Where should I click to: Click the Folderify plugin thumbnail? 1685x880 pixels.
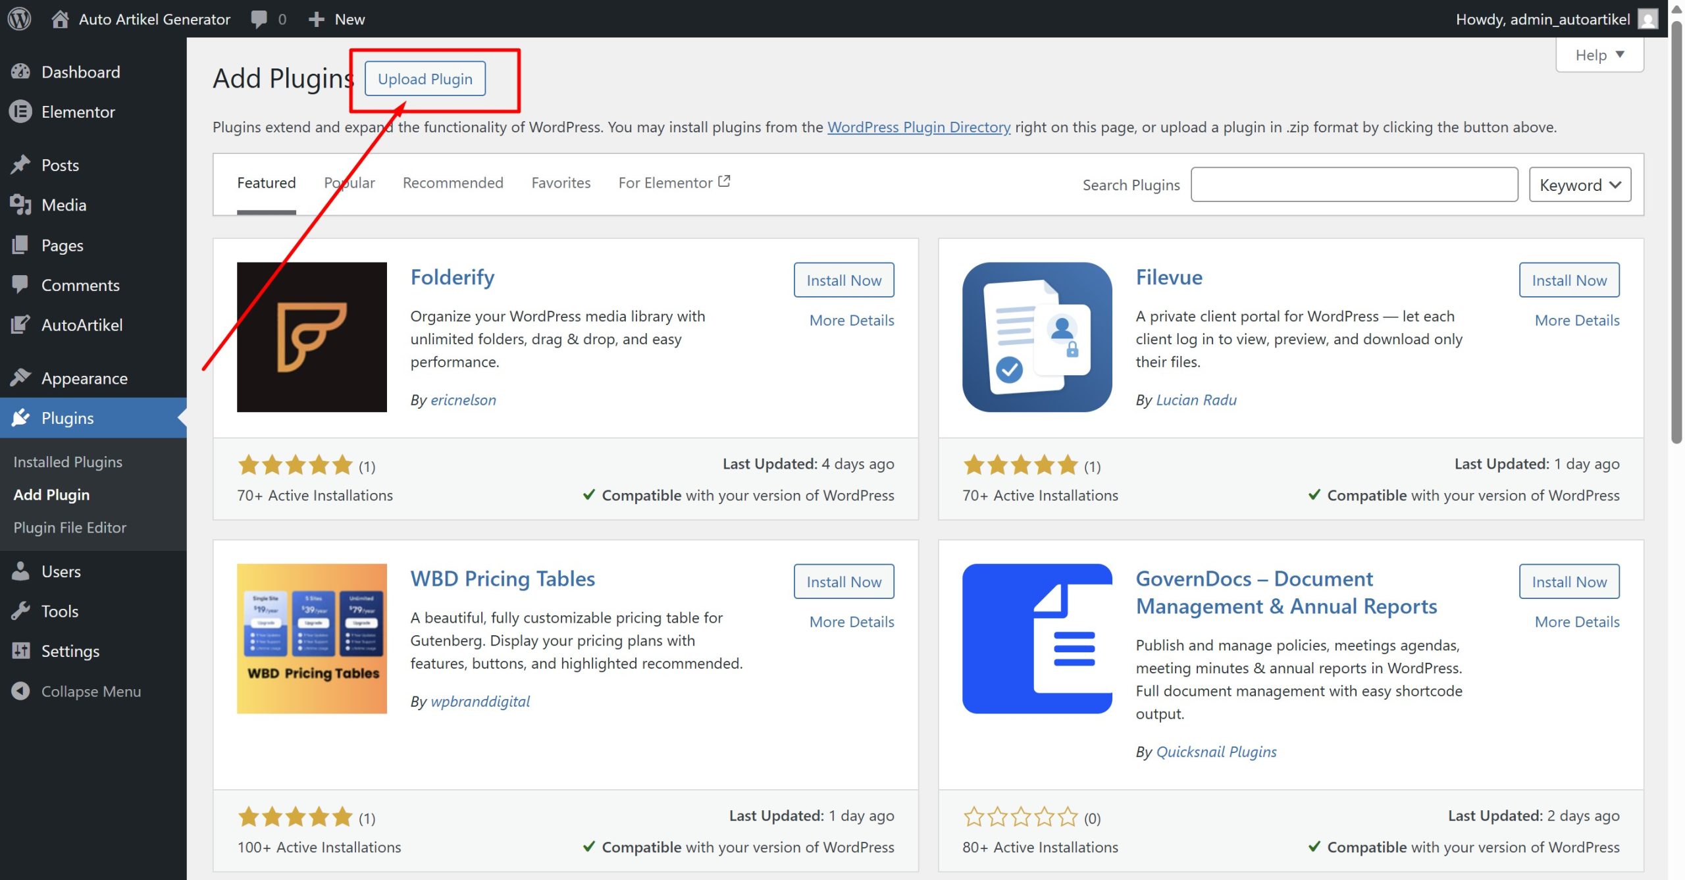[x=312, y=337]
